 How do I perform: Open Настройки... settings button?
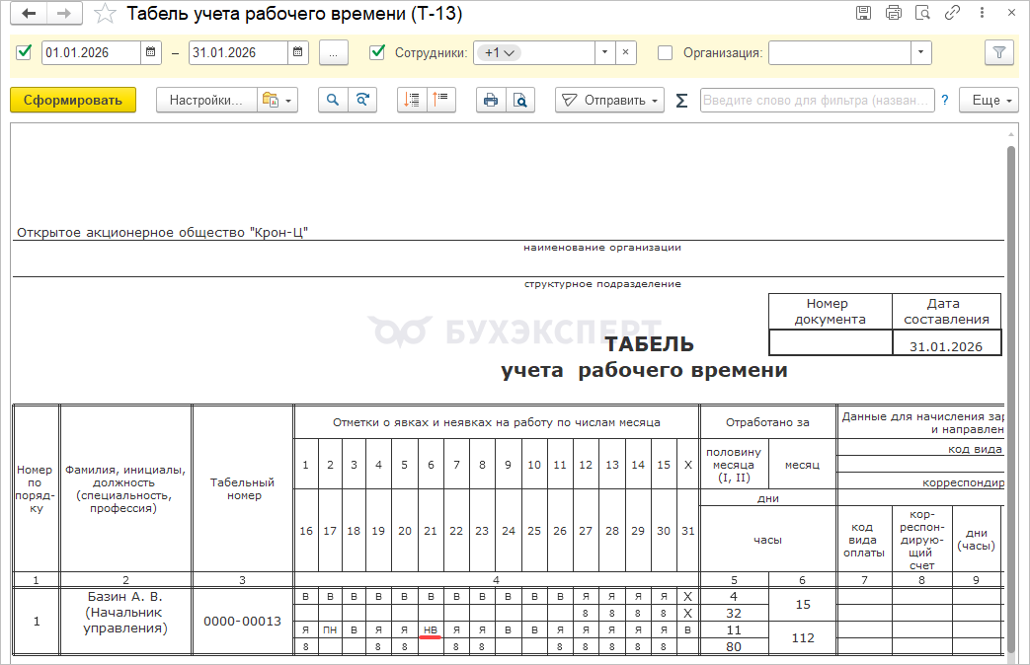click(205, 100)
